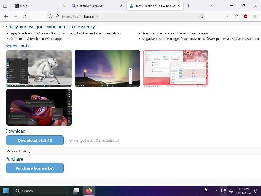Click the horizontal page scrollbar
The width and height of the screenshot is (261, 196).
(x=124, y=185)
